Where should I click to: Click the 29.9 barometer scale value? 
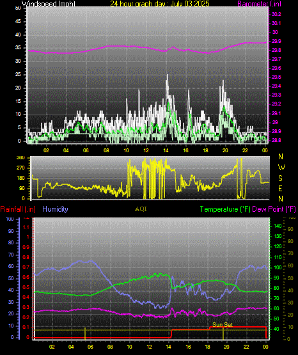pos(276,41)
